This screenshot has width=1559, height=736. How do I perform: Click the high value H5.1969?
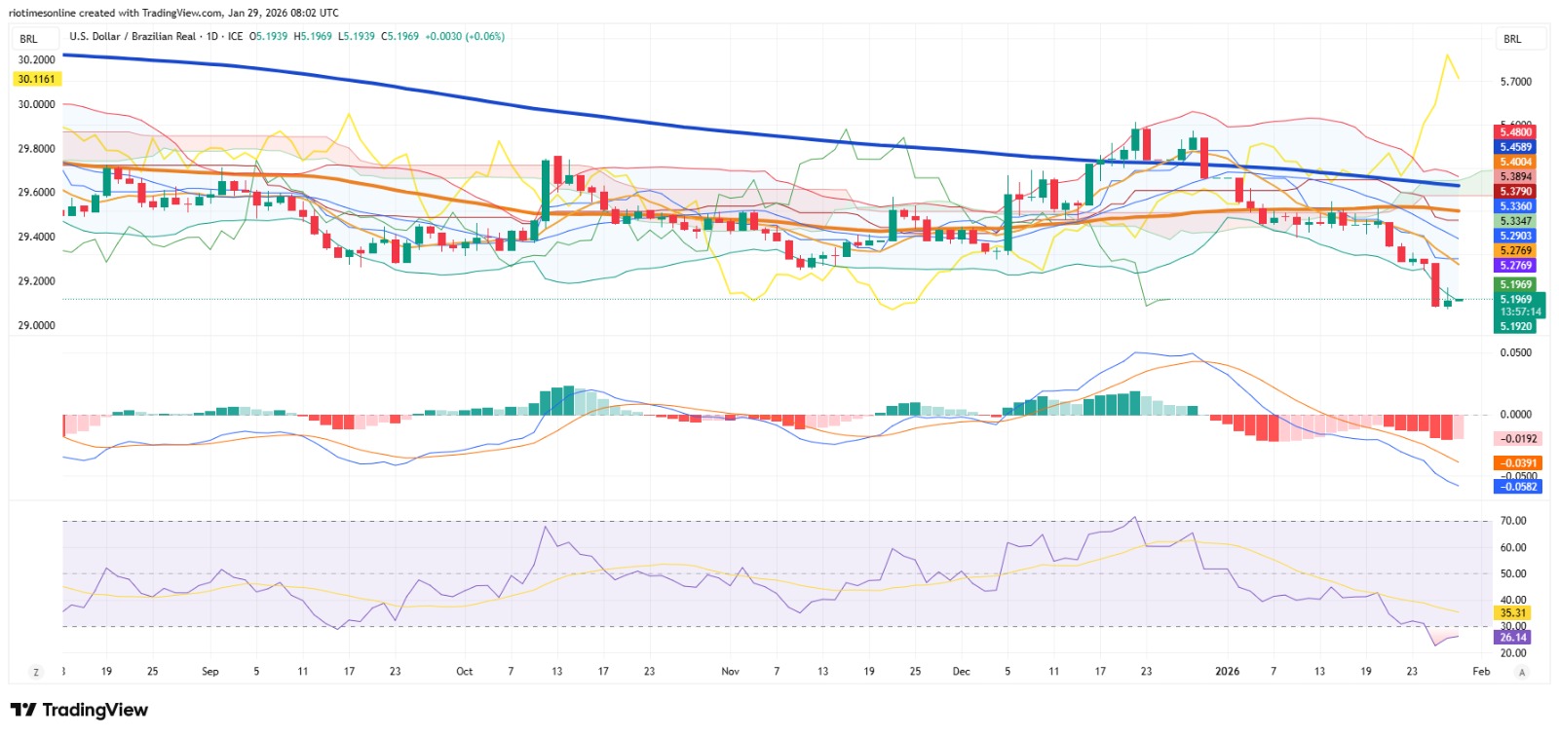(313, 36)
